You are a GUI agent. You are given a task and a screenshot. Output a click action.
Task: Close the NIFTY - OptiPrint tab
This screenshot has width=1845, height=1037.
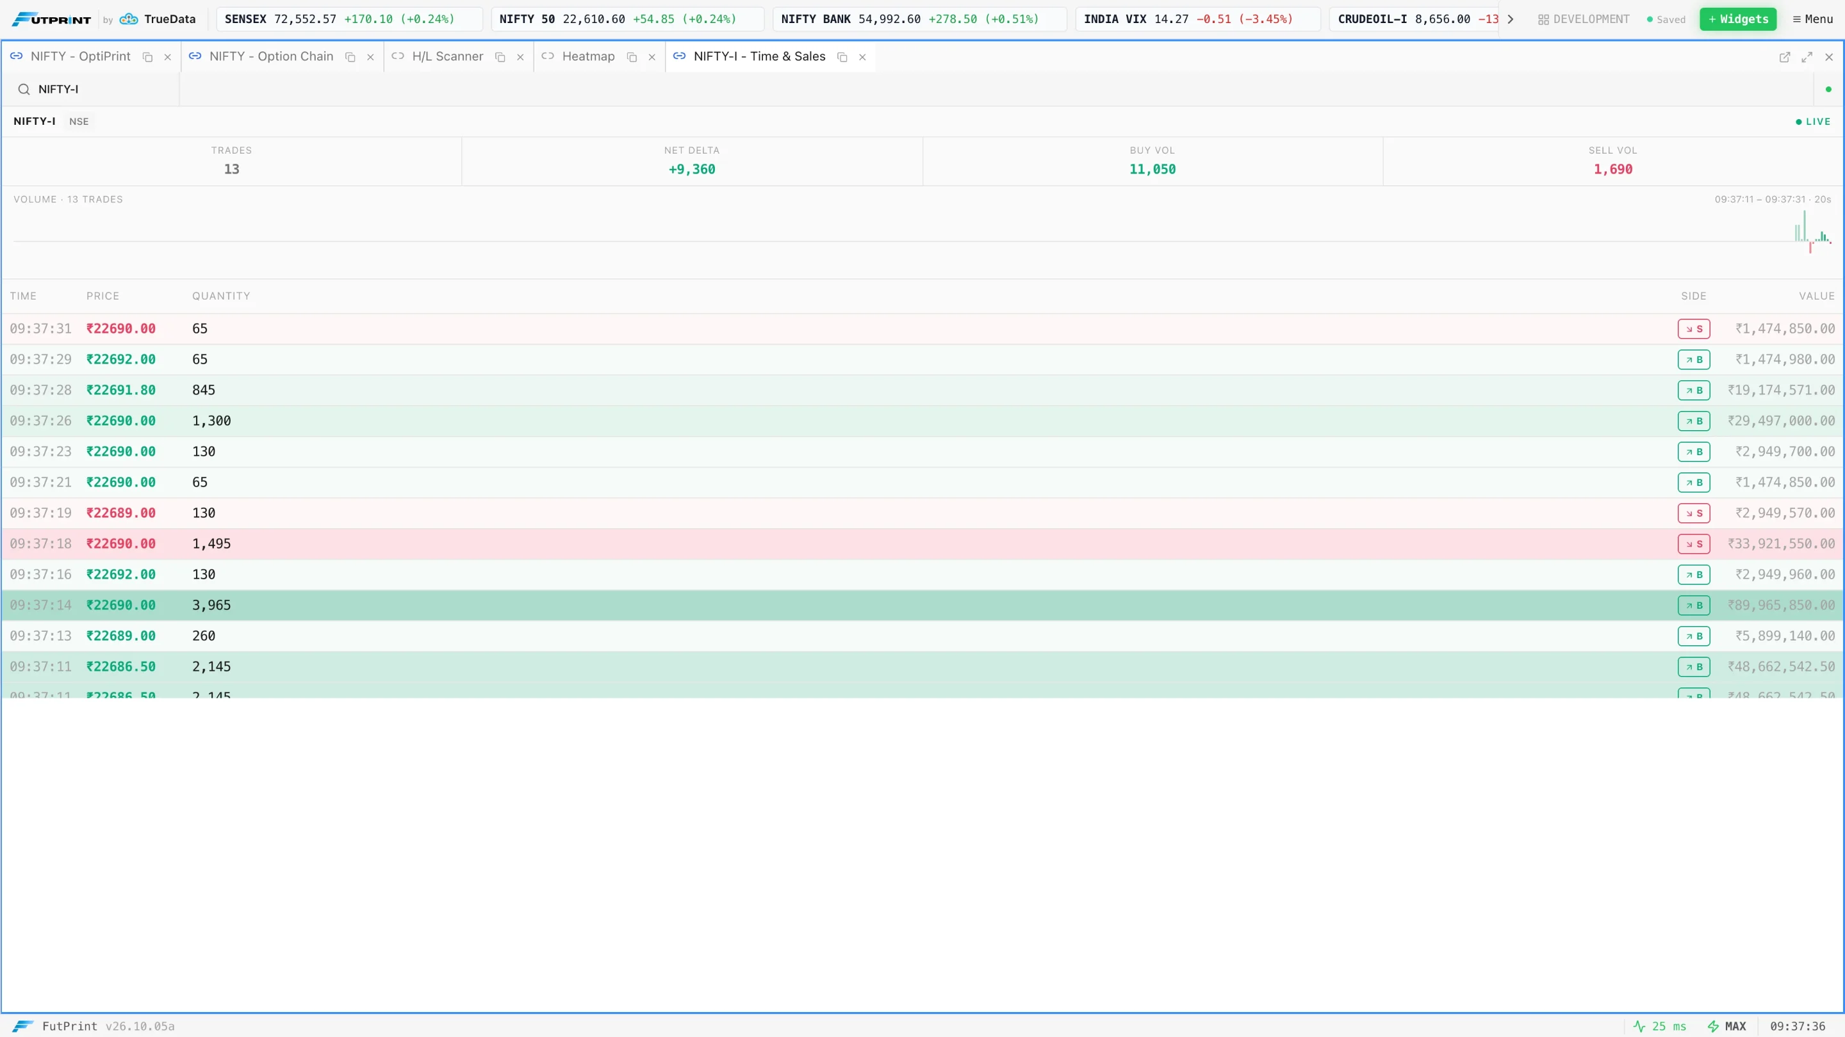[168, 57]
